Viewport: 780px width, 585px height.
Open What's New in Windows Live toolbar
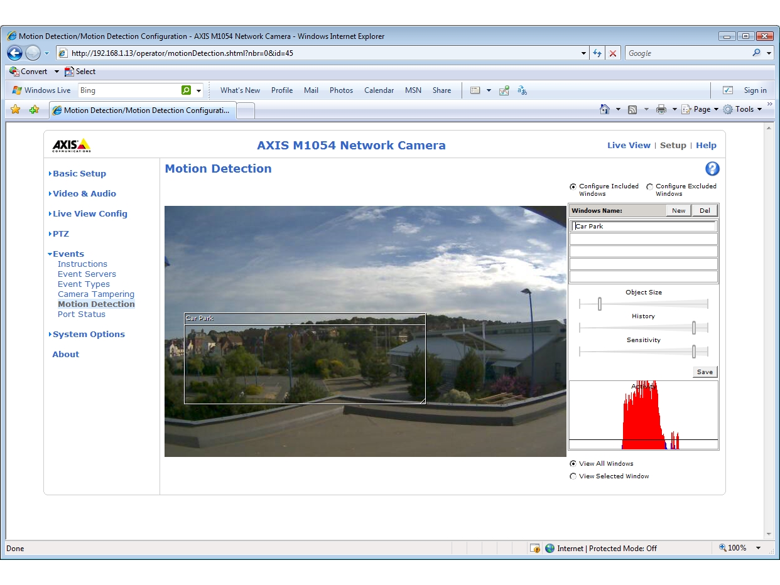(240, 90)
